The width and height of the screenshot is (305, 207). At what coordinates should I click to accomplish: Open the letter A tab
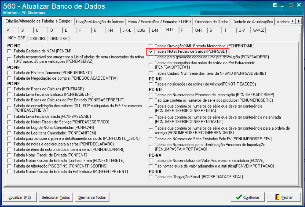(x=12, y=30)
